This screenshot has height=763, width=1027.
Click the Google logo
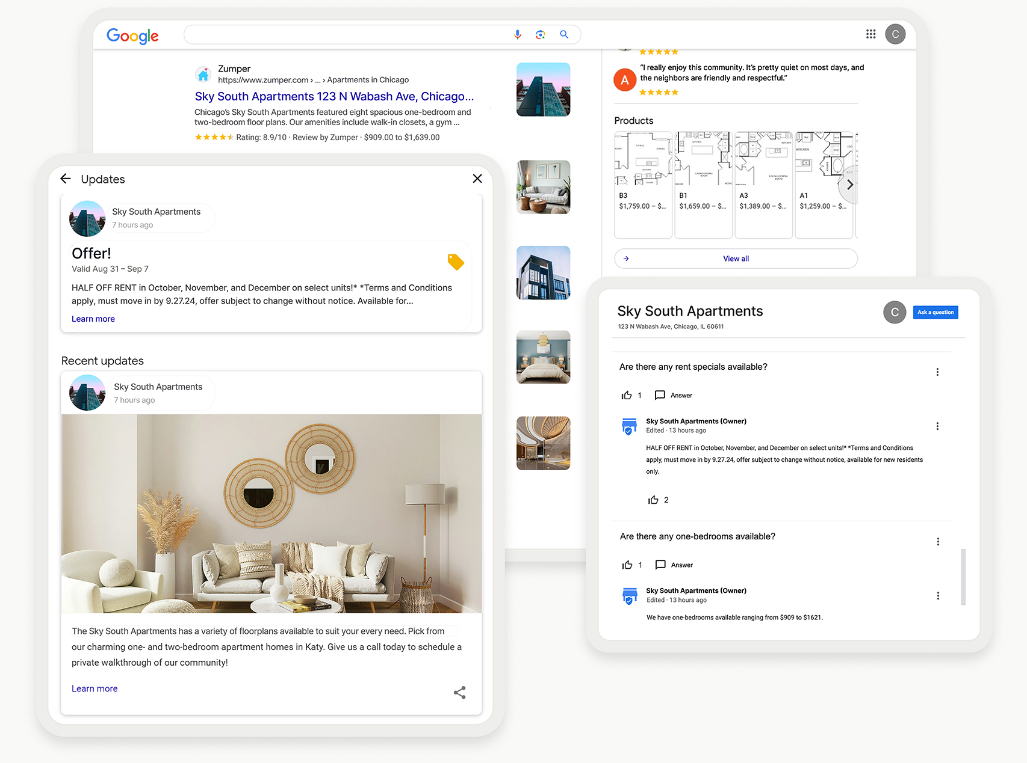click(x=132, y=36)
